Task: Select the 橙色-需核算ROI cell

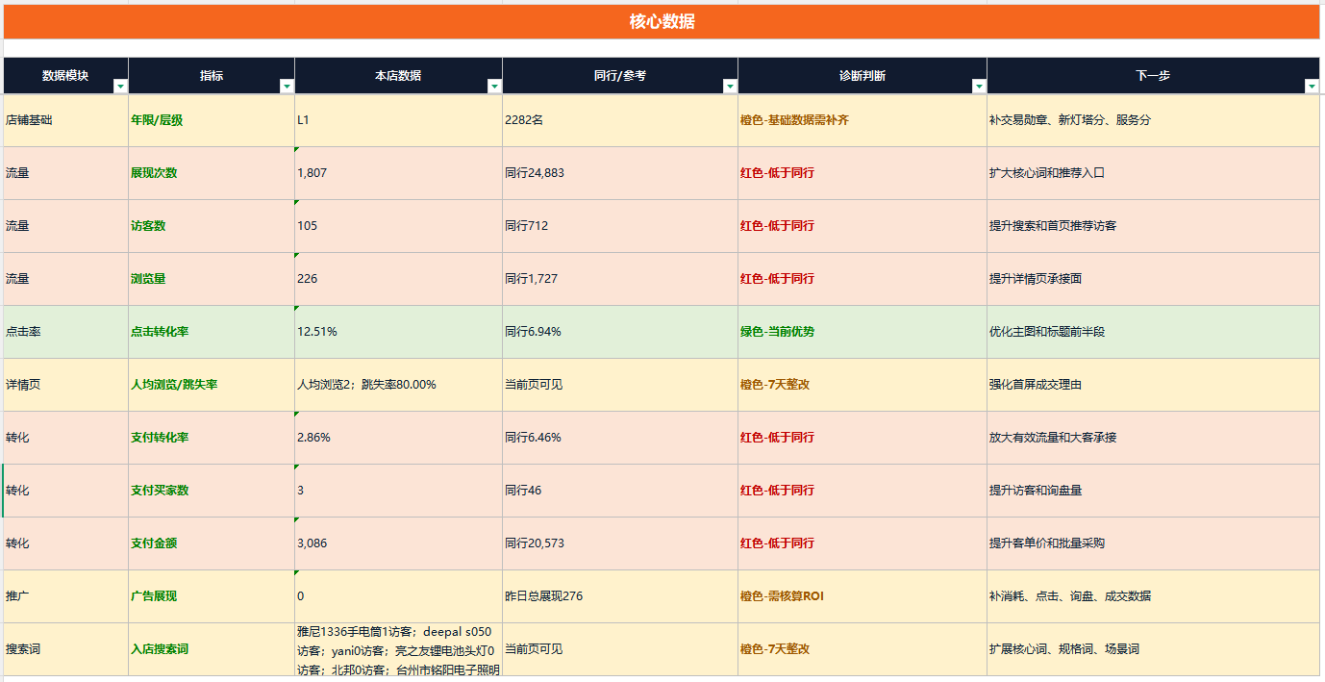Action: pyautogui.click(x=862, y=597)
